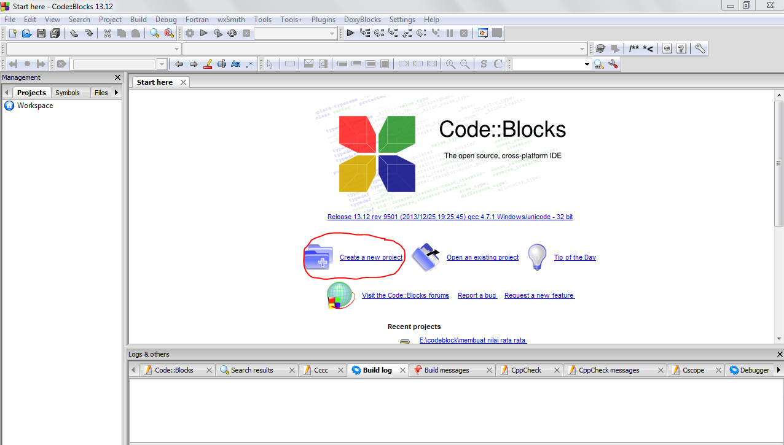Viewport: 784px width, 445px height.
Task: Open the wxSmith menu
Action: [231, 20]
